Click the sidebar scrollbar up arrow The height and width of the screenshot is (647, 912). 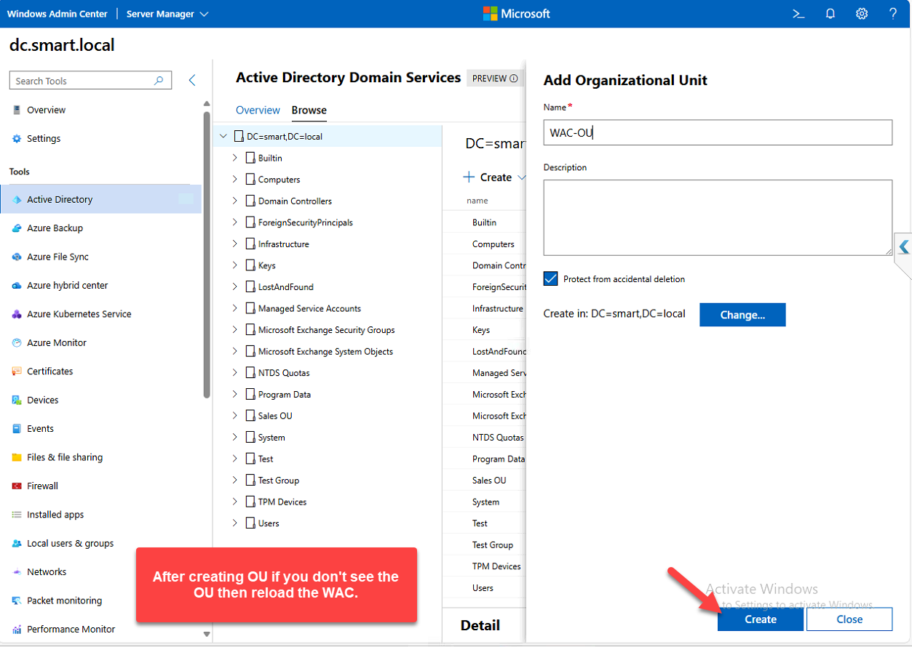207,105
